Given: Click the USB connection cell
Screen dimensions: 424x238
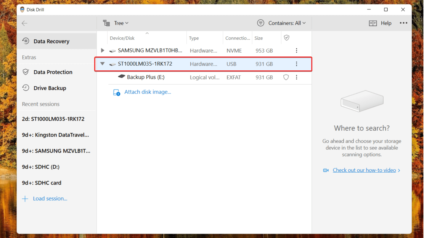Looking at the screenshot, I should point(232,64).
